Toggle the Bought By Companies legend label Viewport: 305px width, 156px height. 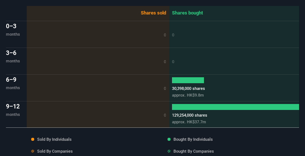tap(194, 151)
